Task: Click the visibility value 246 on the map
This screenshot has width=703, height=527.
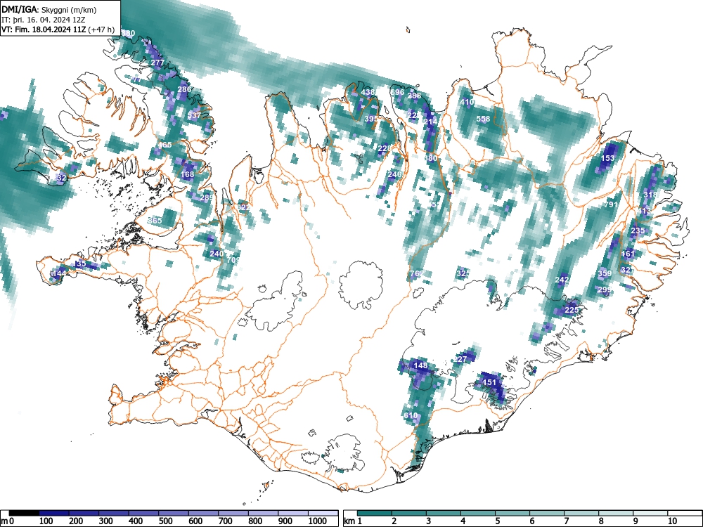Action: pos(395,175)
